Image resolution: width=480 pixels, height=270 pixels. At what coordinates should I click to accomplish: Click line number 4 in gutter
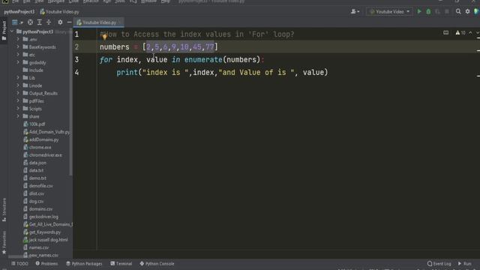coord(76,73)
